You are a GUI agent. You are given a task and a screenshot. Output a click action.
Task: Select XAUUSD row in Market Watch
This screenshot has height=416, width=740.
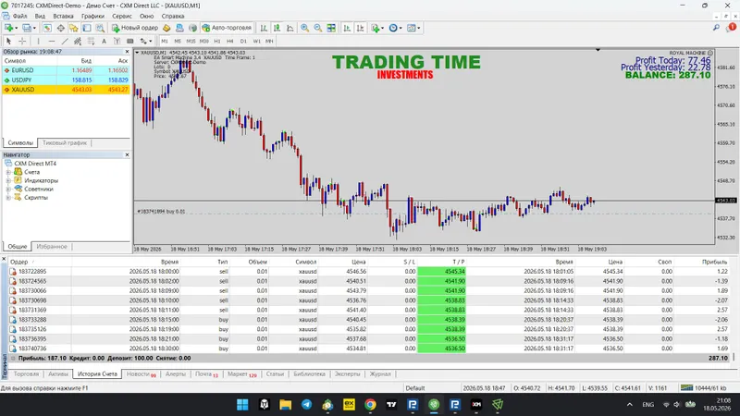point(66,90)
